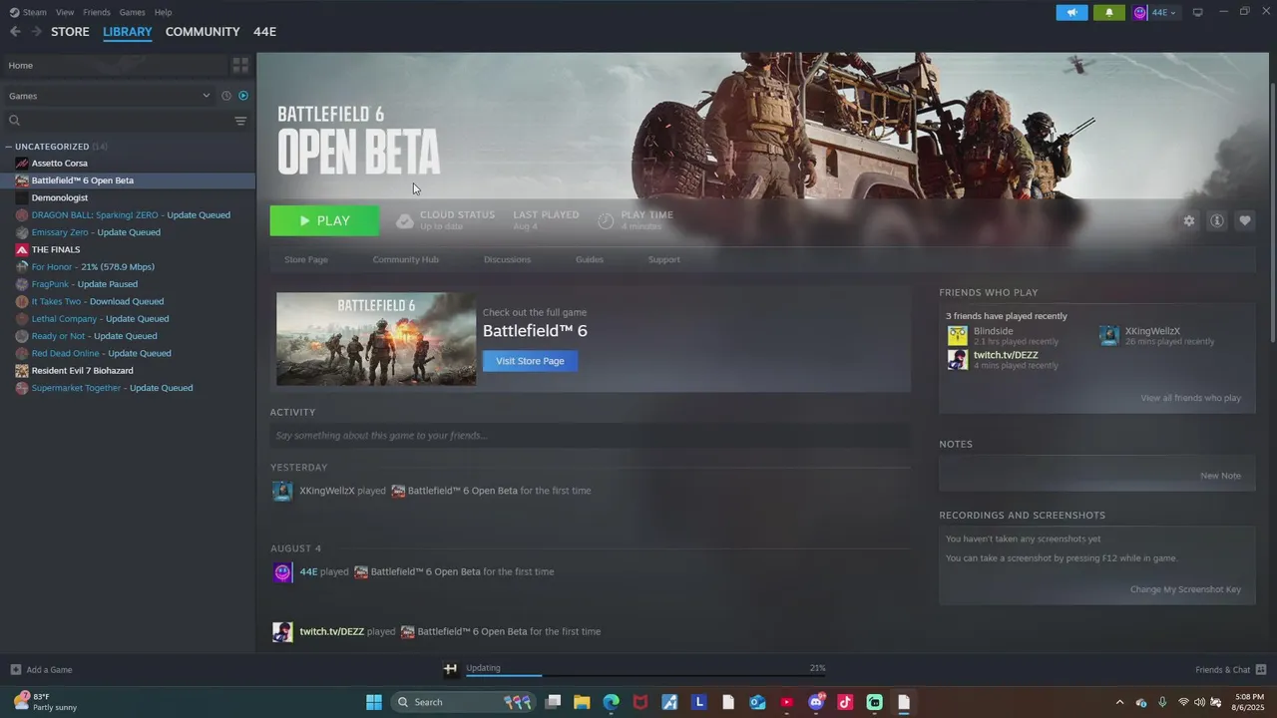Open the Games filter dropdown
The image size is (1277, 718).
click(109, 96)
